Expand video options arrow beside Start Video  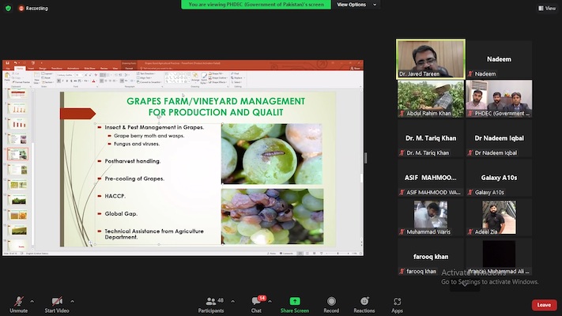(72, 301)
